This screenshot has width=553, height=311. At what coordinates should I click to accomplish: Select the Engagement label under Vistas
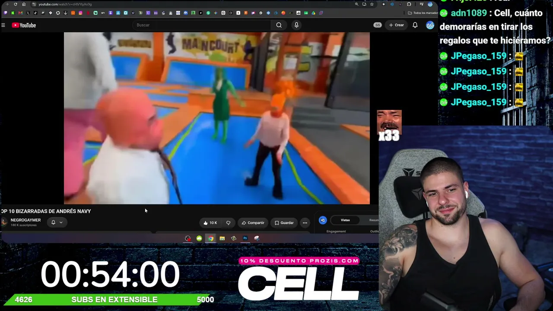pyautogui.click(x=336, y=232)
